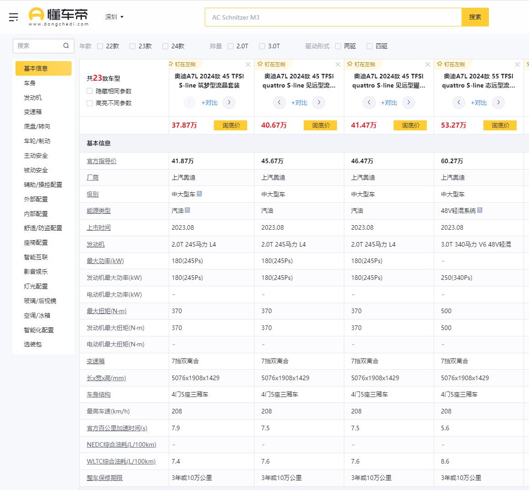This screenshot has width=529, height=490.
Task: Enable the 3.0T displacement filter
Action: [262, 46]
